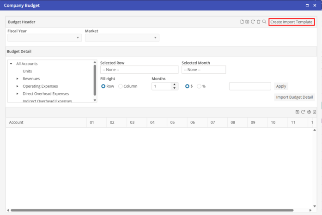Open the Fiscal Year dropdown

click(x=45, y=38)
